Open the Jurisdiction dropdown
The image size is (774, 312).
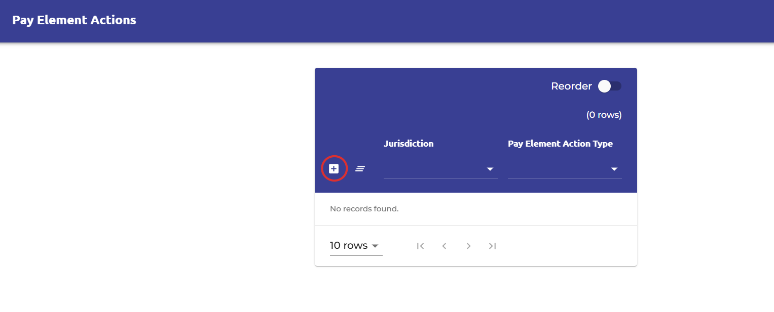(440, 169)
